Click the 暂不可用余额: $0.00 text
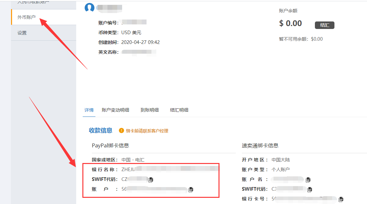 (301, 39)
